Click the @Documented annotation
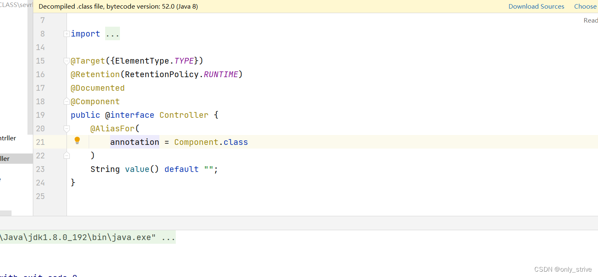This screenshot has height=277, width=598. point(98,88)
